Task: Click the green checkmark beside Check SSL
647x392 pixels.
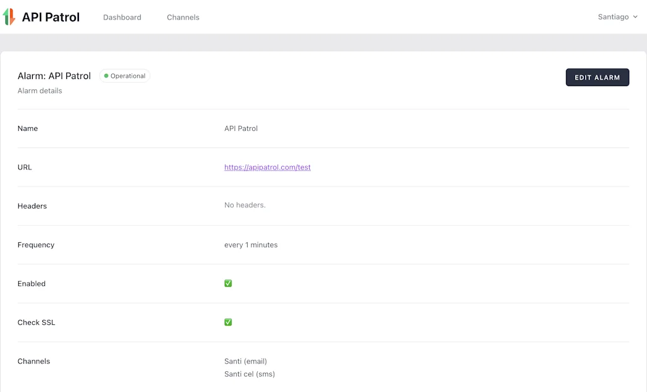Action: [228, 322]
